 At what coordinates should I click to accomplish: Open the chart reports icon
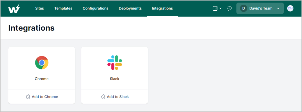click(215, 8)
